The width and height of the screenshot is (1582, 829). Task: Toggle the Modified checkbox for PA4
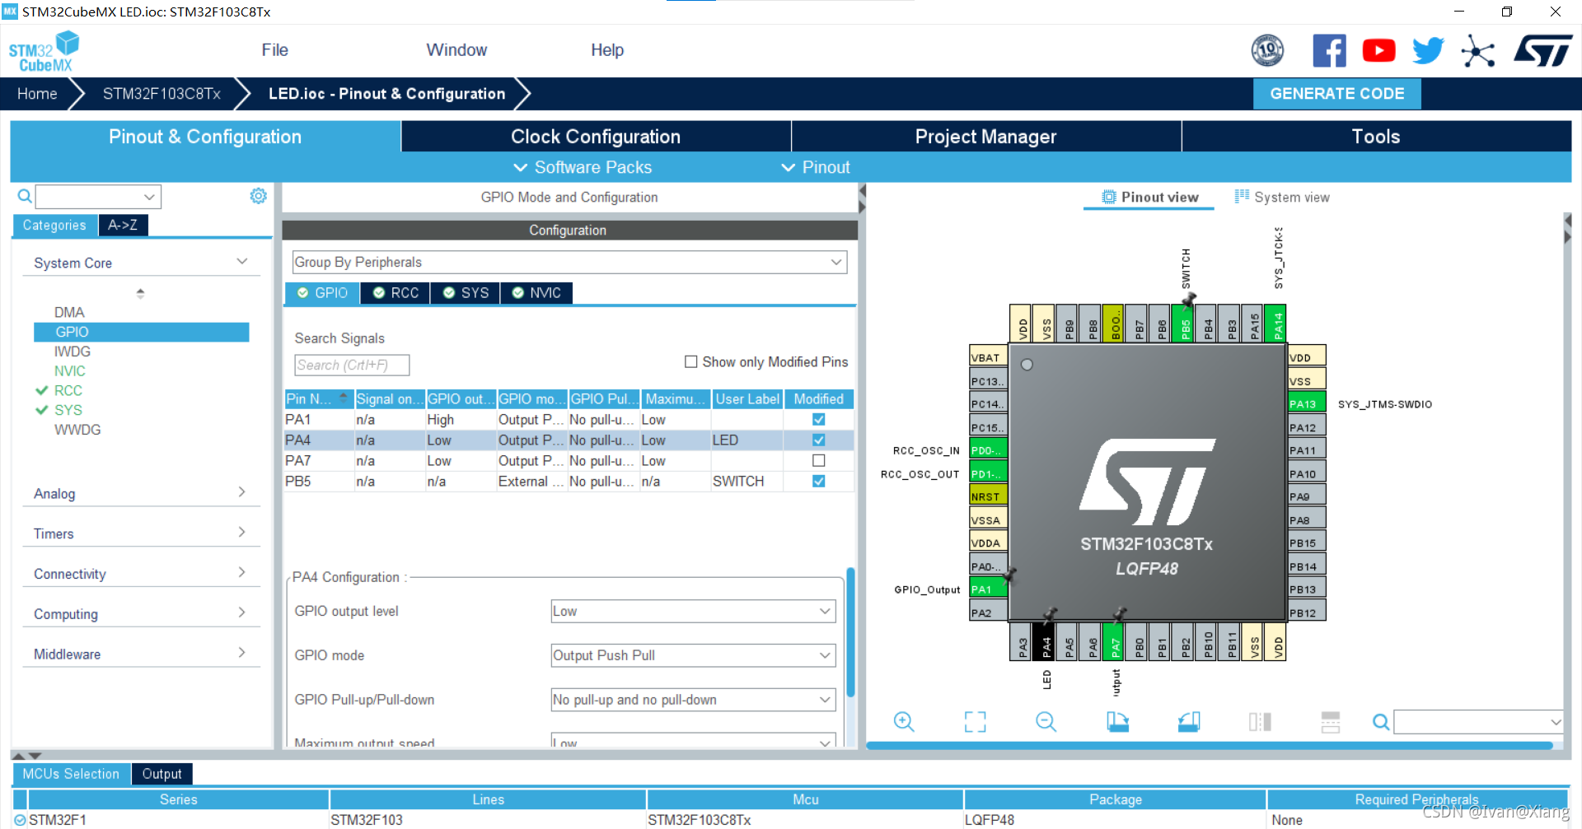(x=818, y=440)
